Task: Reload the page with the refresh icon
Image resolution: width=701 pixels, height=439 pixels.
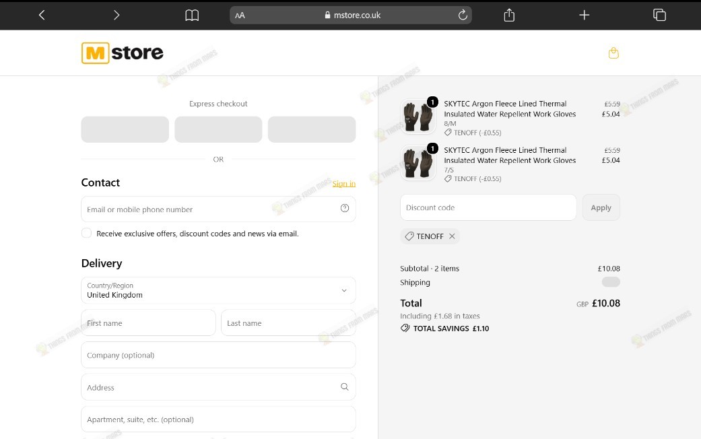Action: 463,15
